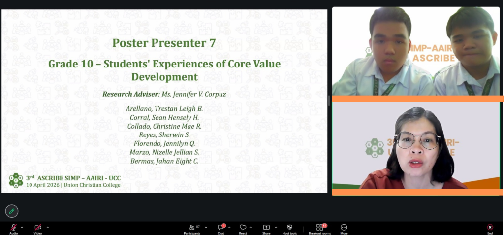The width and height of the screenshot is (504, 235).
Task: Expand the Audio options arrow
Action: point(22,227)
